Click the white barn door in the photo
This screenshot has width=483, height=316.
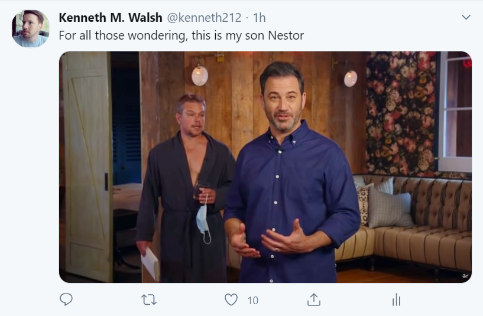pyautogui.click(x=87, y=166)
